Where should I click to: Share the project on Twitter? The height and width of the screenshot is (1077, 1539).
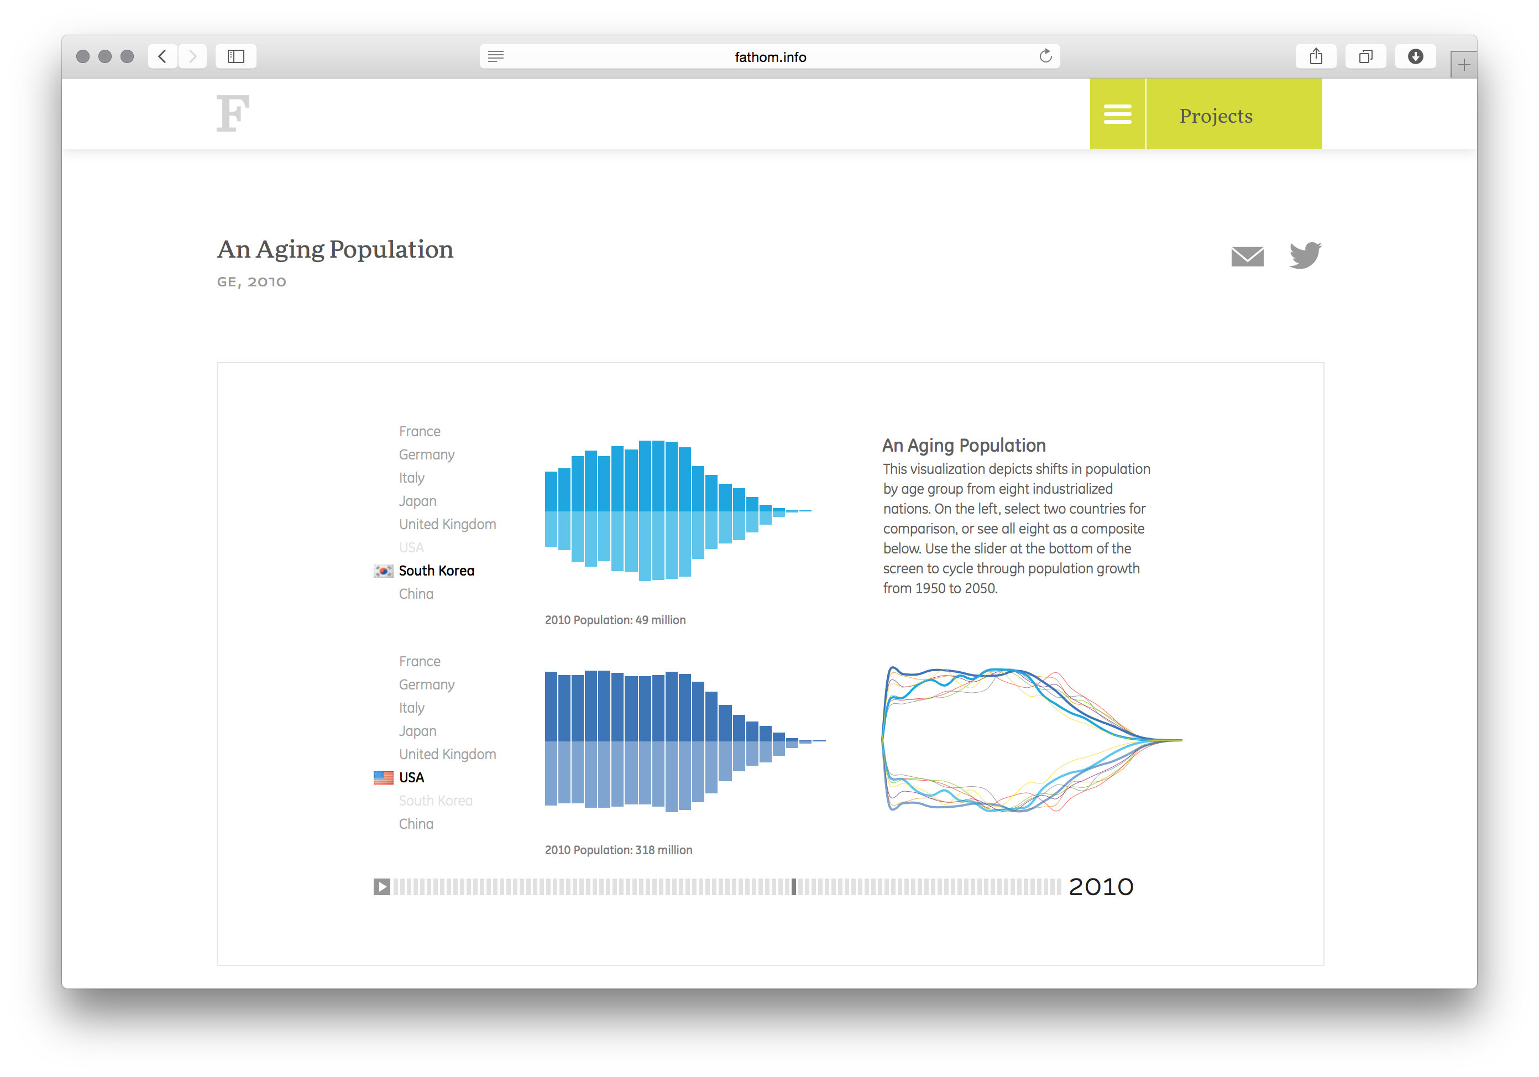tap(1305, 255)
